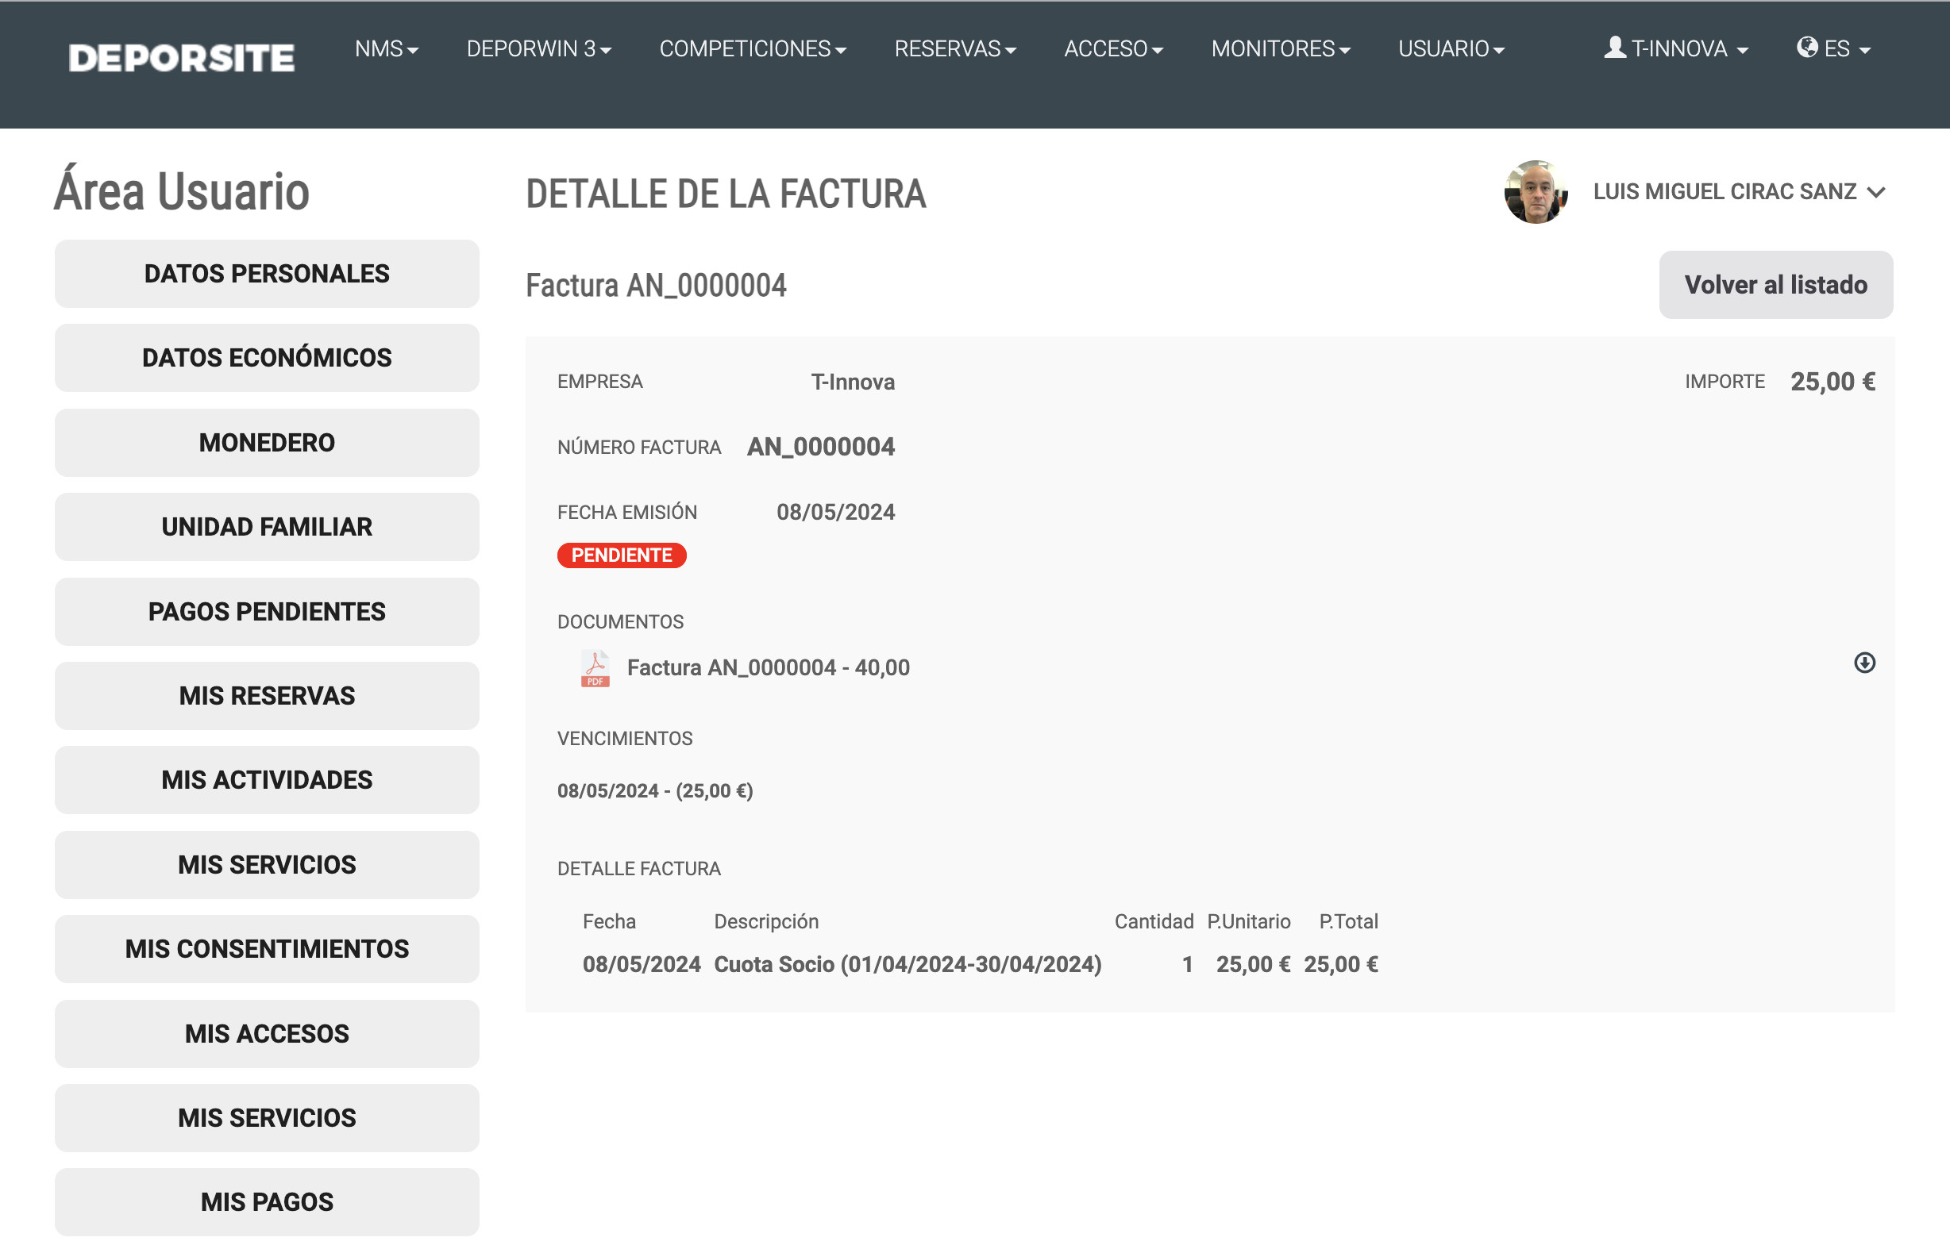Open UNIDAD FAMILIAR section
This screenshot has height=1249, width=1950.
pyautogui.click(x=267, y=527)
